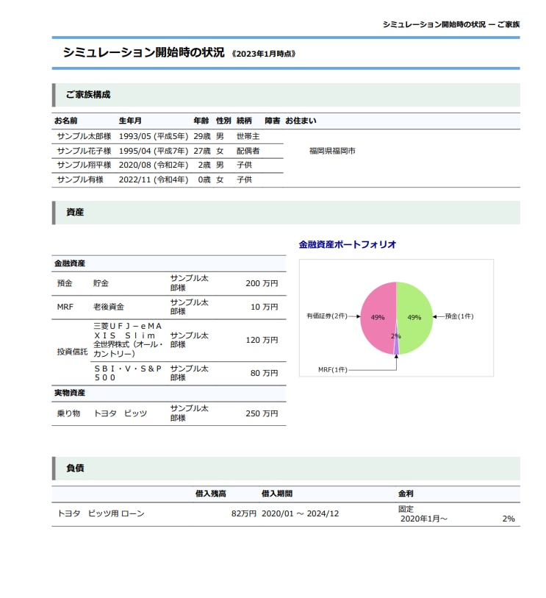The height and width of the screenshot is (598, 546).
Task: Select the name サンプル翔平様
Action: click(x=84, y=165)
